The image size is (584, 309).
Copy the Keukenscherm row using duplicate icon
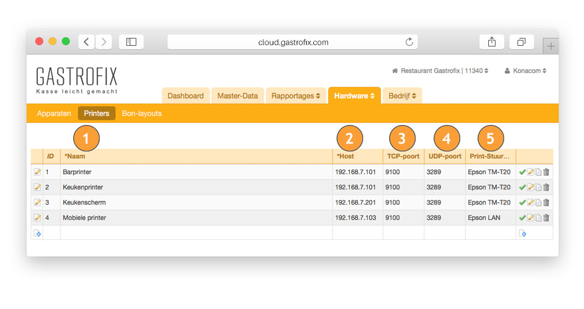(538, 203)
